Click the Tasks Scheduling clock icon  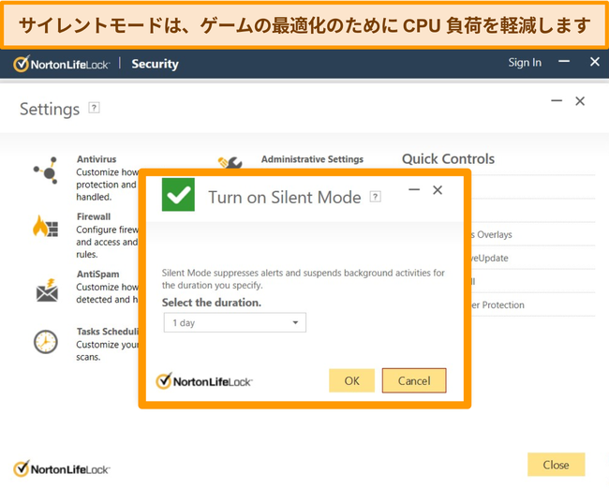(x=46, y=342)
